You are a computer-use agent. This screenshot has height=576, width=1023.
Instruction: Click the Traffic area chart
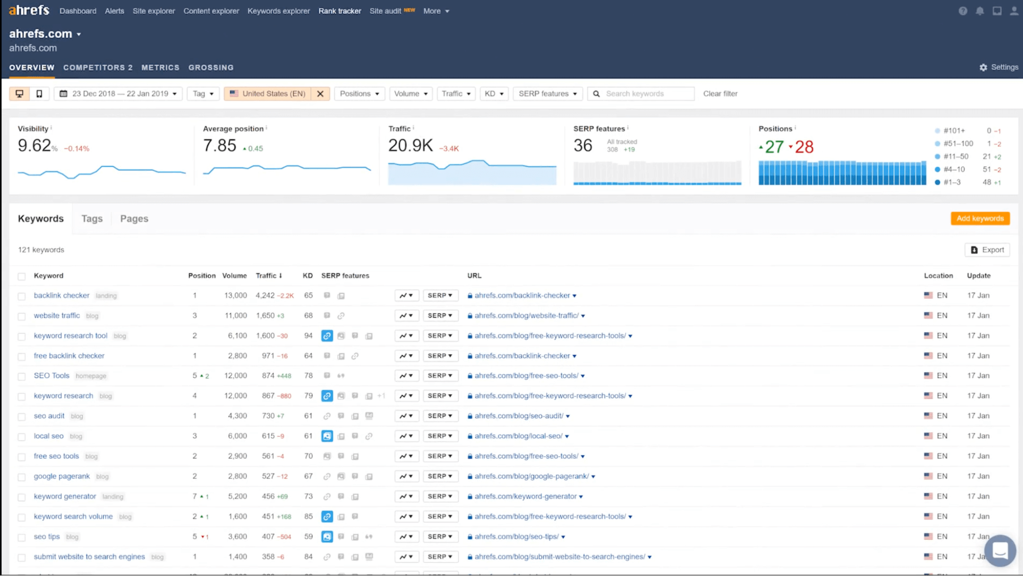[x=472, y=172]
